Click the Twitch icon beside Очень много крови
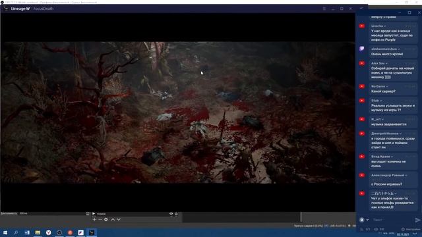422x237 pixels. 362,49
